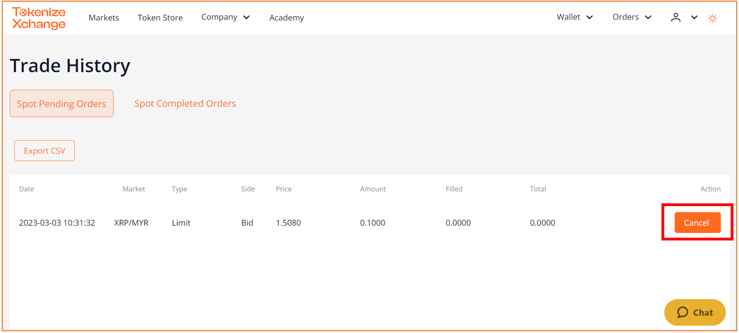Expand the Orders dropdown menu

click(x=632, y=17)
